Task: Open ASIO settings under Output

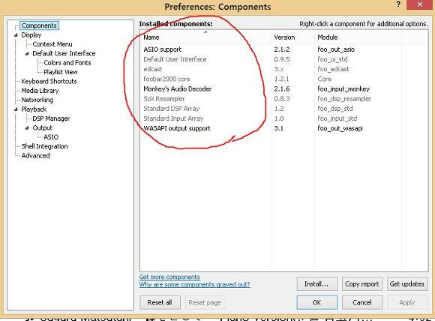Action: click(51, 137)
